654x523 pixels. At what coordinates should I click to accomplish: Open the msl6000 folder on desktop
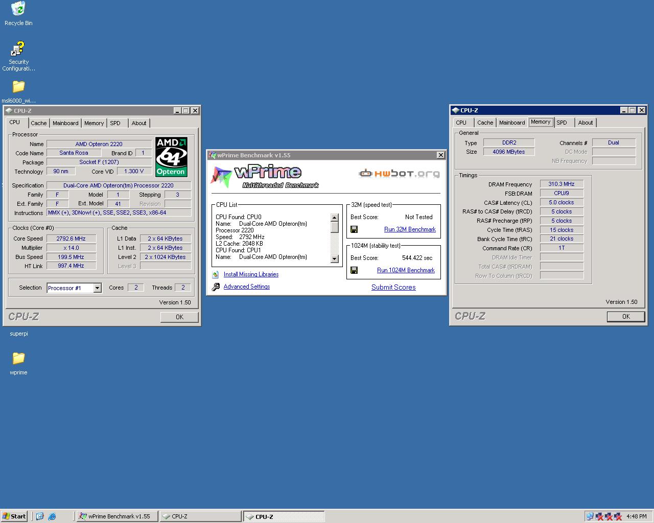click(18, 86)
